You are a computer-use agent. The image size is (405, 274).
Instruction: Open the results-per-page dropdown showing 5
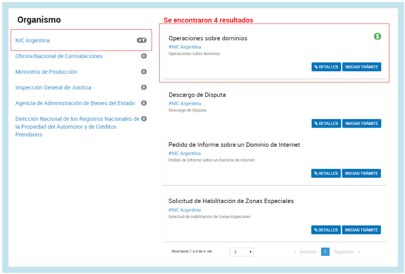click(x=241, y=252)
